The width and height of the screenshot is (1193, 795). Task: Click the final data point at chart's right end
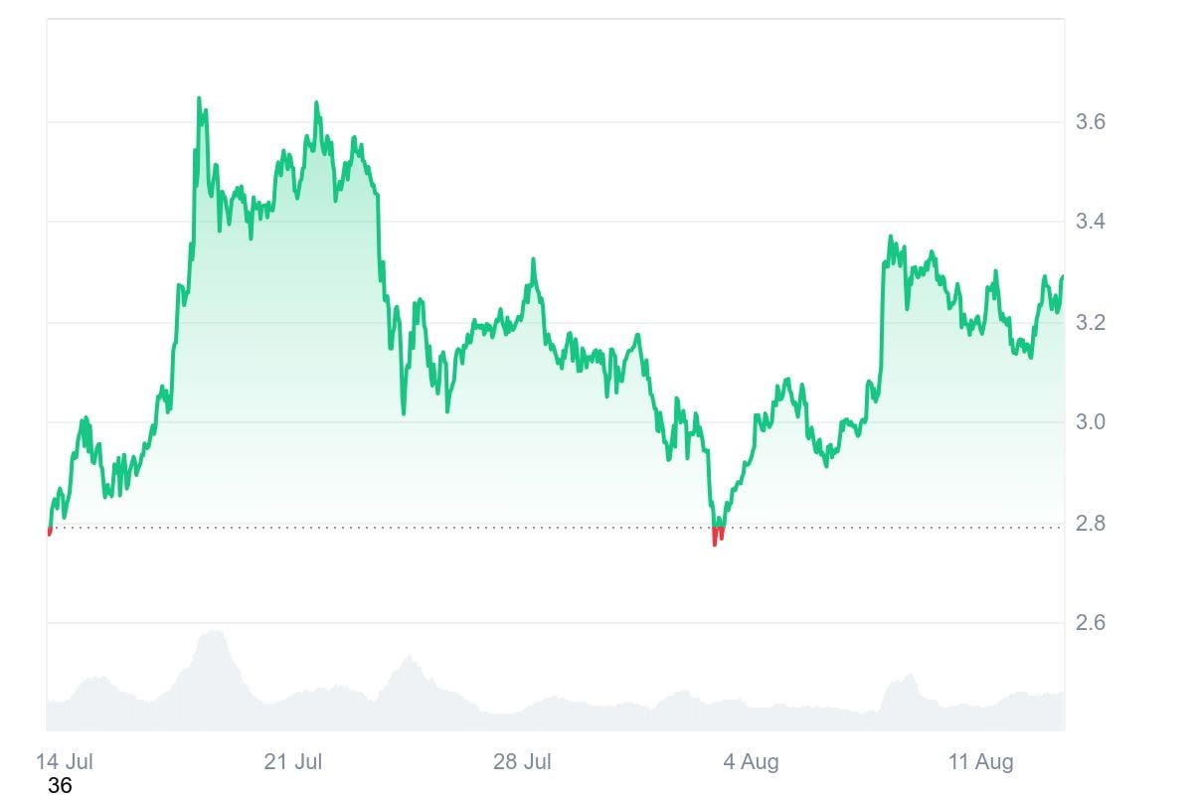coord(1062,277)
